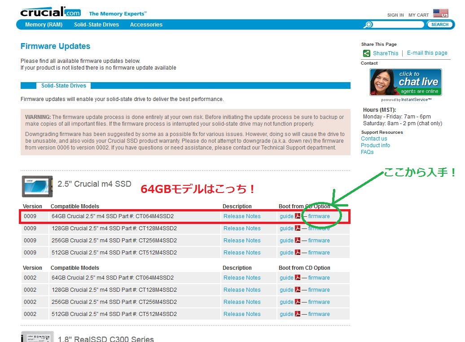
Task: Click the US flag country icon
Action: coord(440,13)
